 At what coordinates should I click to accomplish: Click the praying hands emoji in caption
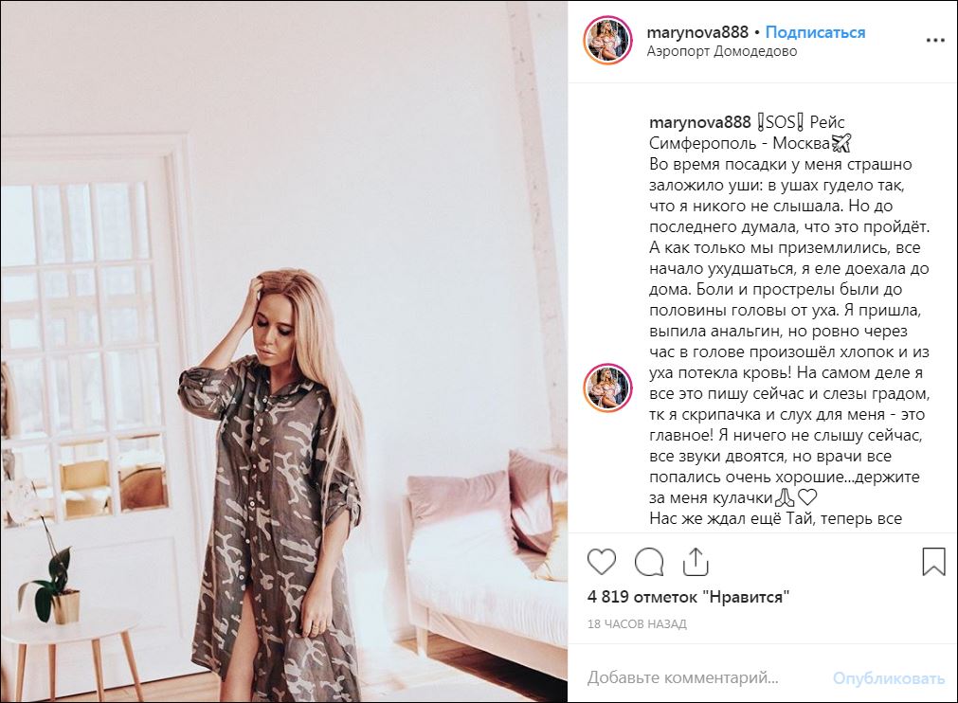pos(785,497)
